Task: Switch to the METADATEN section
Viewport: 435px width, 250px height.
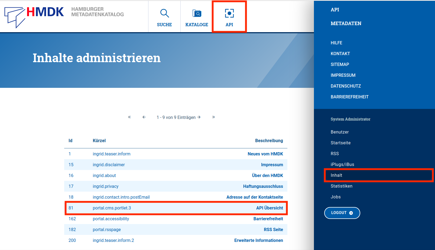Action: coord(346,24)
